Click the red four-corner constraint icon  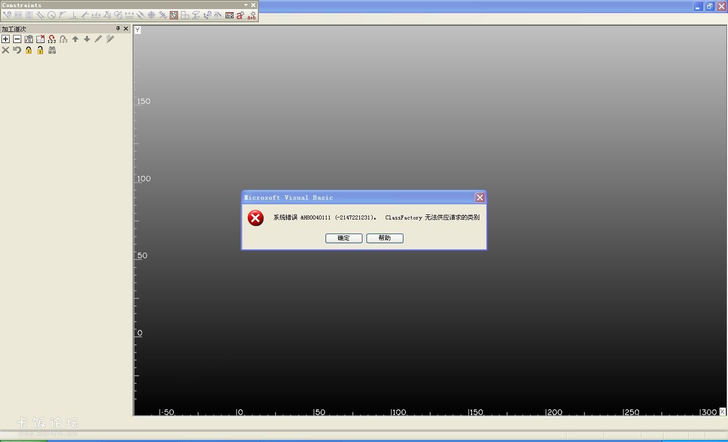point(174,15)
